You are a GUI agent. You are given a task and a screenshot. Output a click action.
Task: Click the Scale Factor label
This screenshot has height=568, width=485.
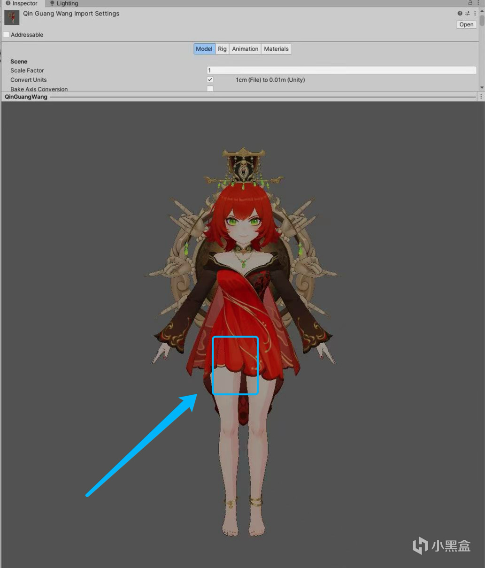(27, 70)
